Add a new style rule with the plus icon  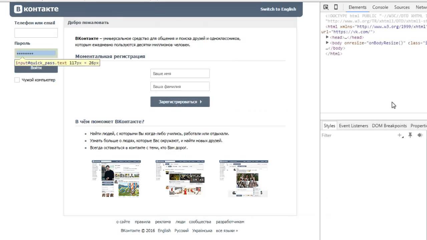coord(400,135)
